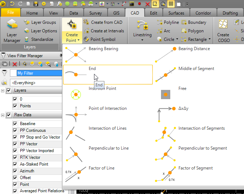Choose ΔxΔy point method
The width and height of the screenshot is (244, 194).
coord(198,114)
